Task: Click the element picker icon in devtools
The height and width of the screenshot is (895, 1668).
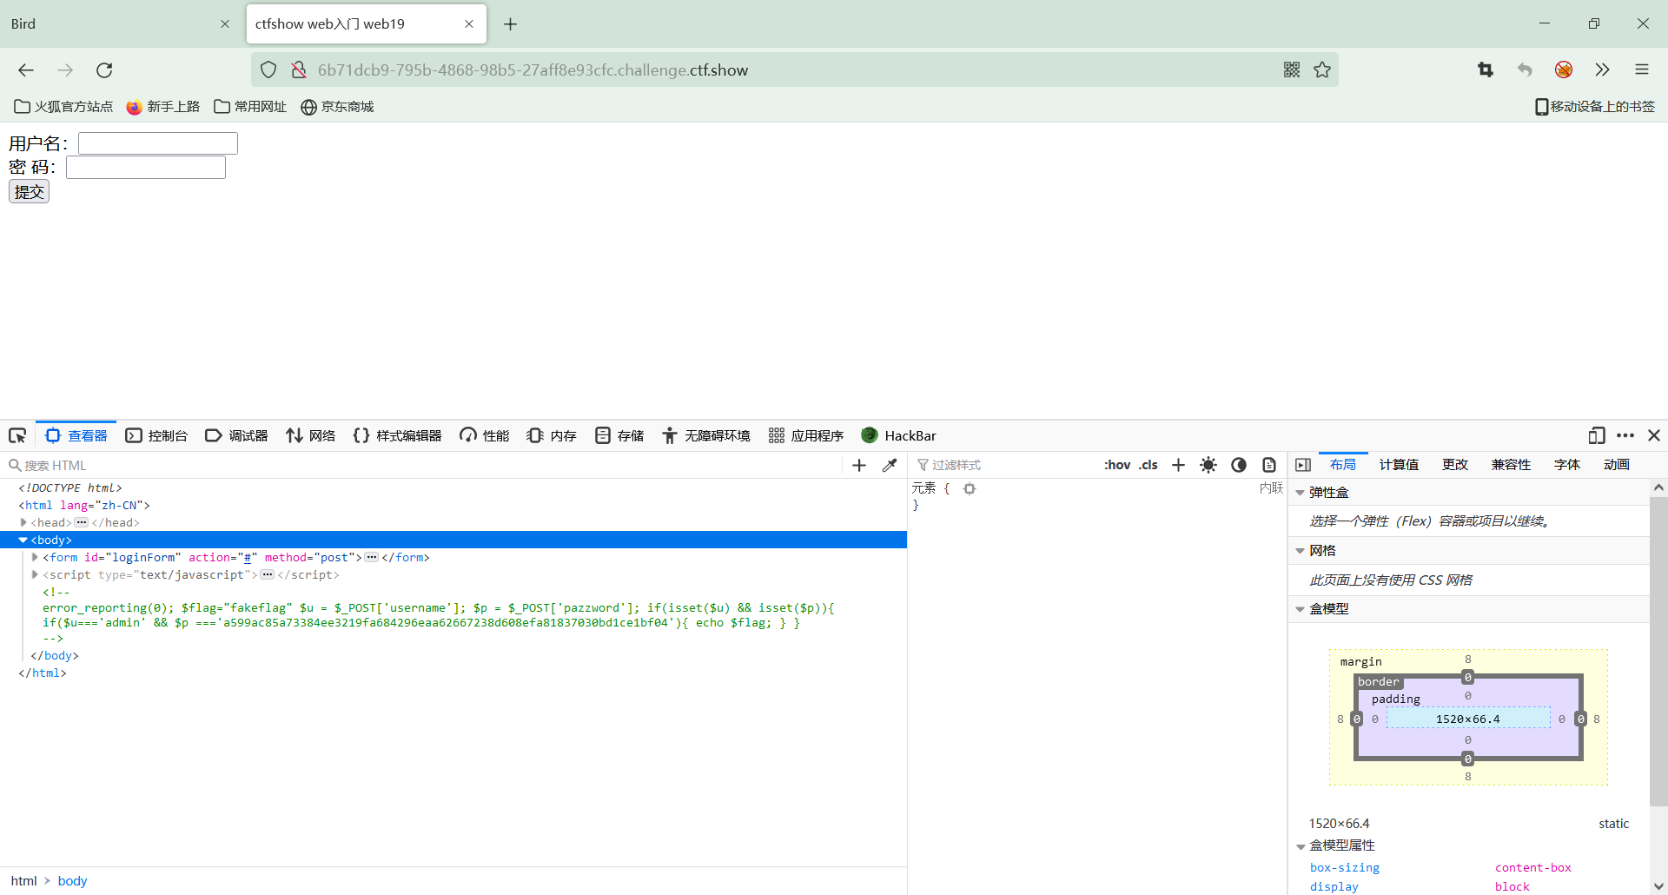Action: pos(17,435)
